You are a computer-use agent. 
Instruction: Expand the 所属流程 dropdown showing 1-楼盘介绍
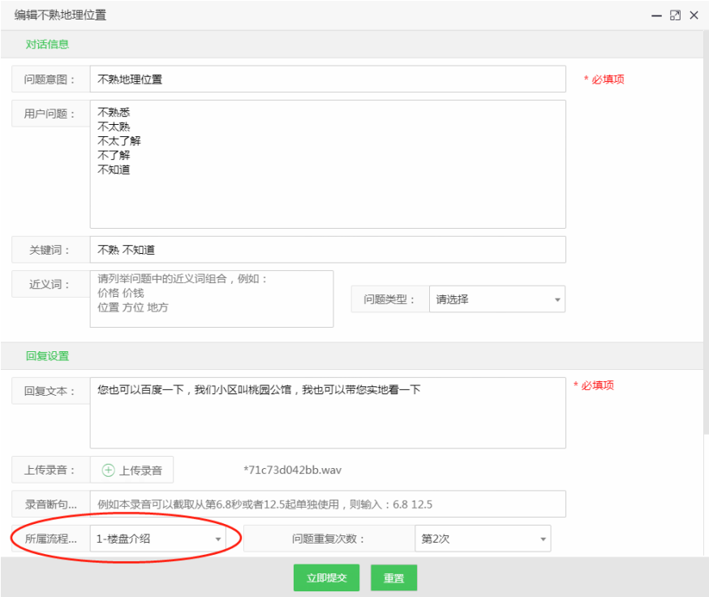(x=159, y=539)
